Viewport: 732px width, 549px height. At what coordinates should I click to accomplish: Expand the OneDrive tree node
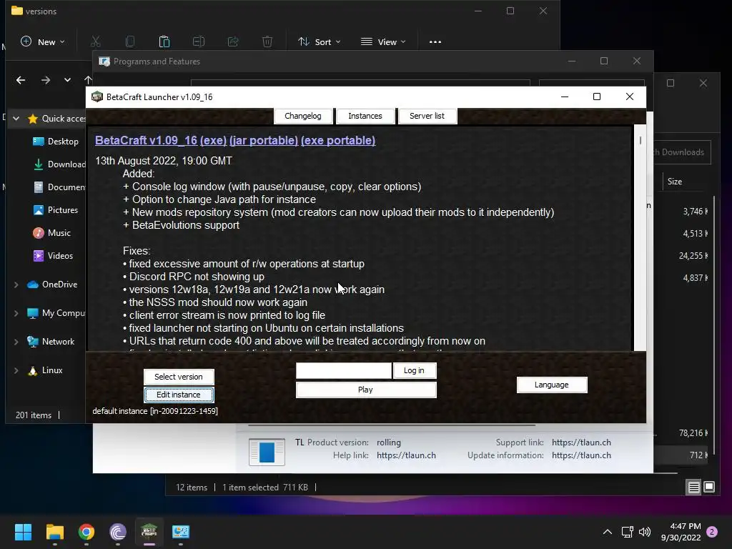point(16,285)
